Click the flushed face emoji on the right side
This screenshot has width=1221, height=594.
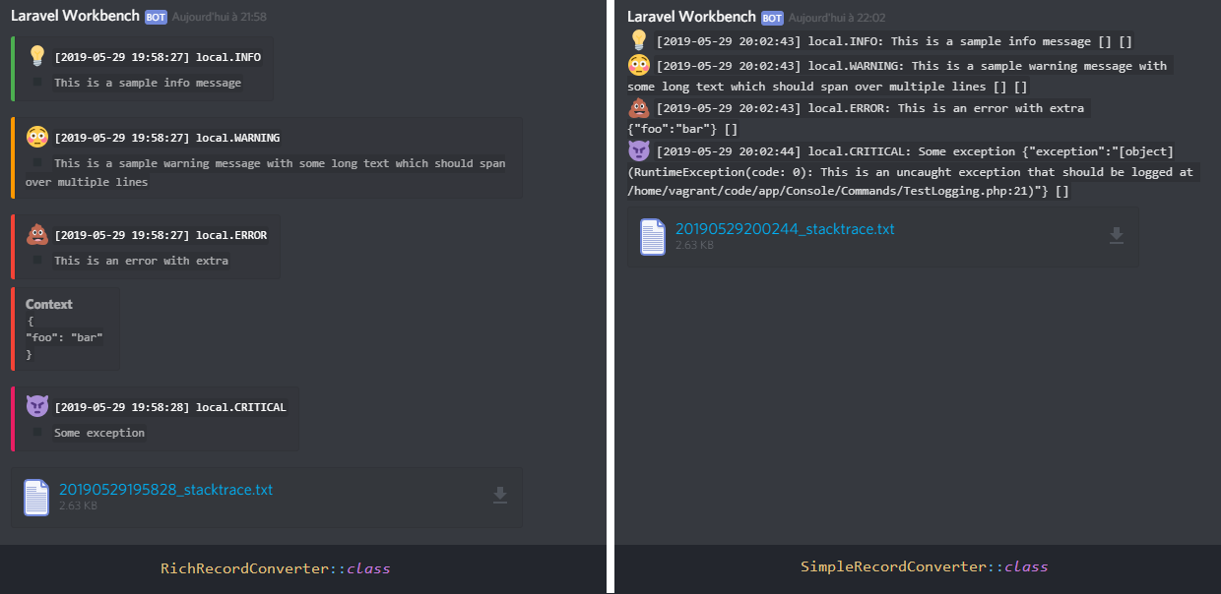[x=635, y=65]
